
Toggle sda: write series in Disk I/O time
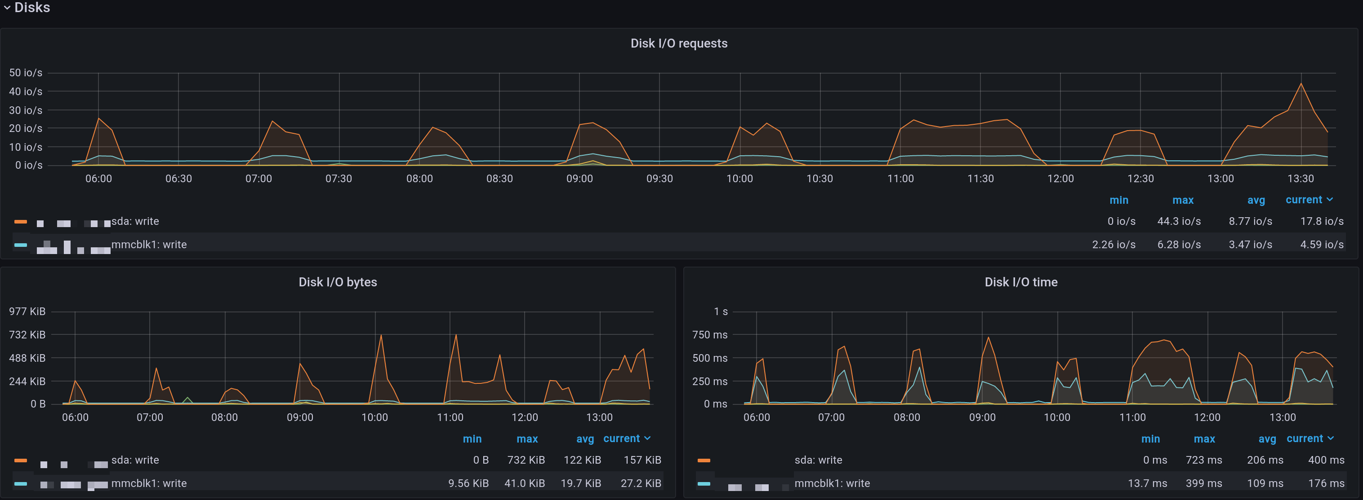[x=818, y=461]
